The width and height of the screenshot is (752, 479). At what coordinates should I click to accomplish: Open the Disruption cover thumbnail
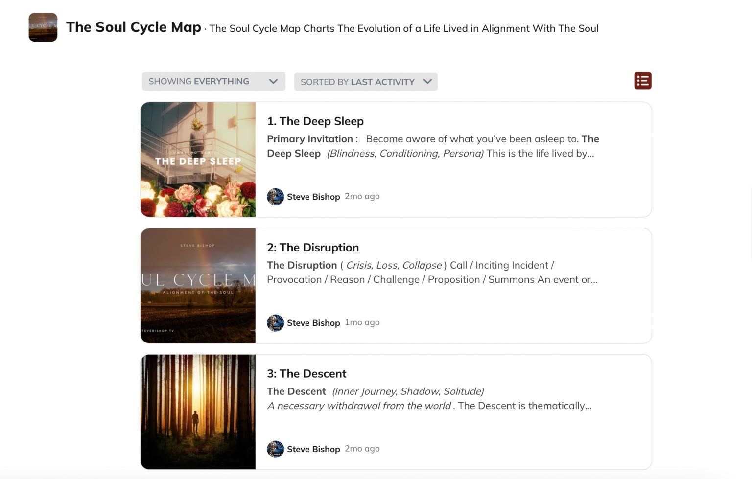pos(198,286)
